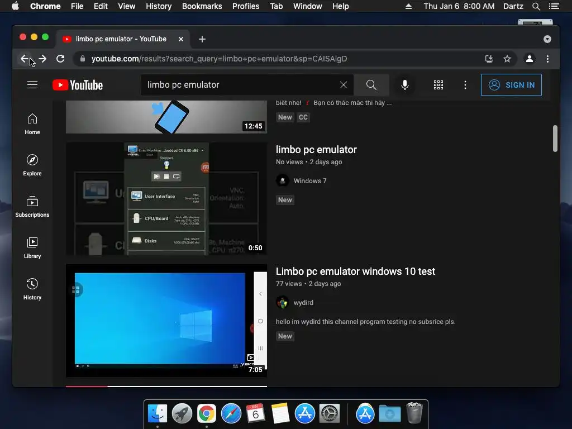572x429 pixels.
Task: Open System Preferences from the Dock
Action: click(330, 414)
